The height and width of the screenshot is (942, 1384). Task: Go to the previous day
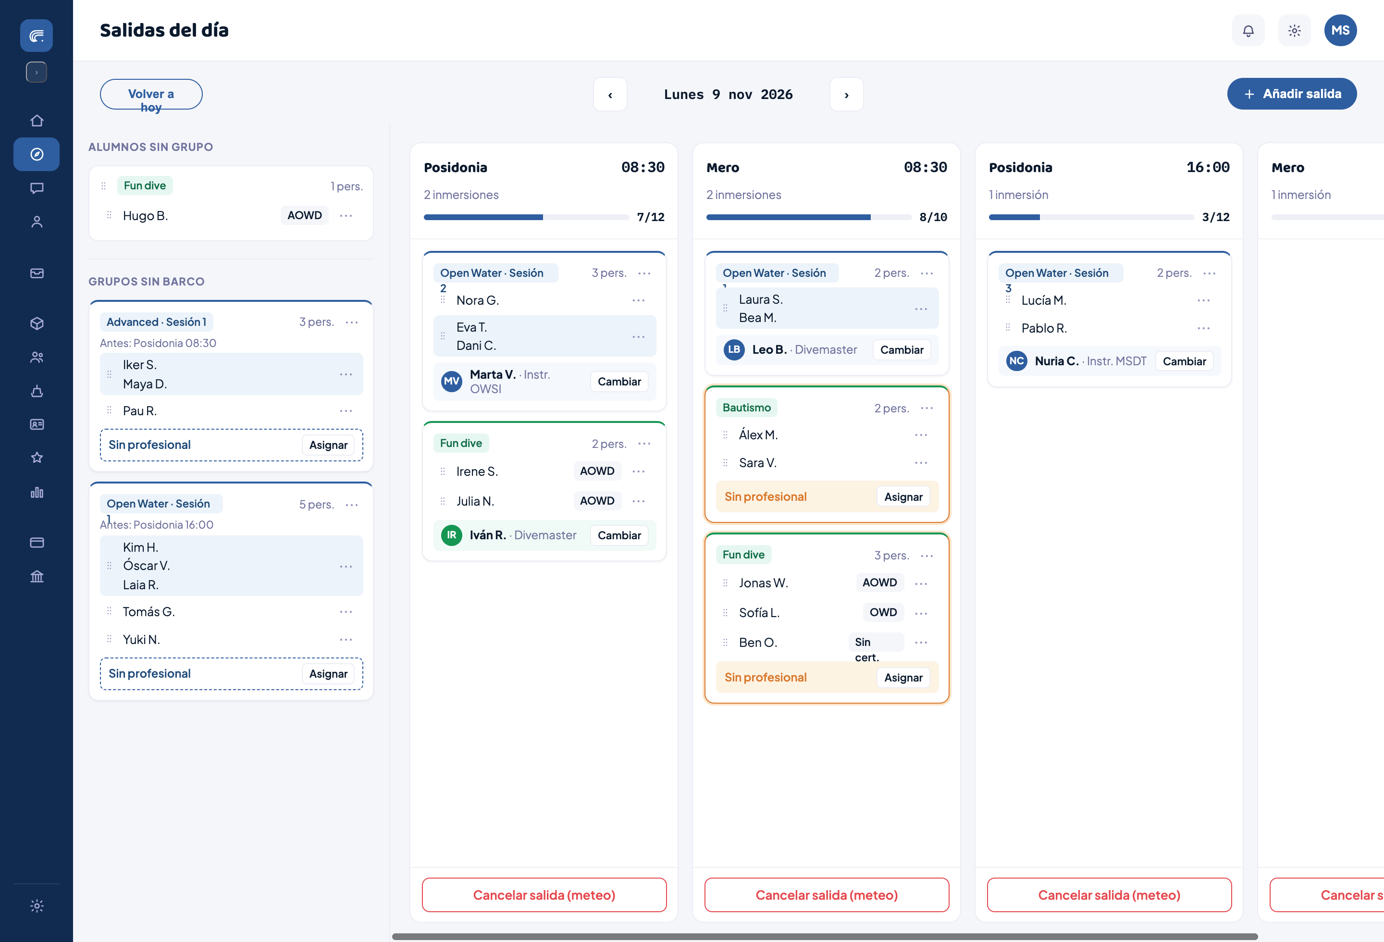tap(610, 94)
